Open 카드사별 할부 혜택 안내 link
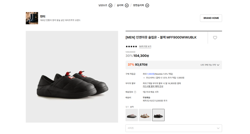Viewport: 250px width, 134px height. pos(153,86)
